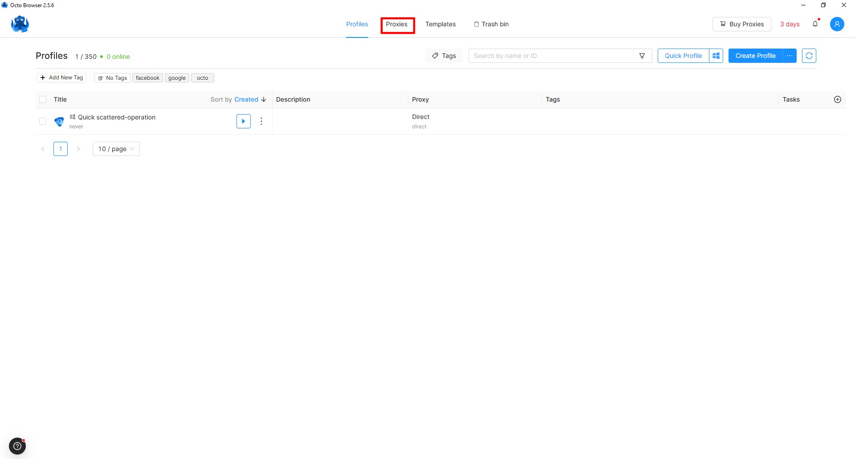This screenshot has height=459, width=855.
Task: Click the Buy Proxies button
Action: click(741, 24)
